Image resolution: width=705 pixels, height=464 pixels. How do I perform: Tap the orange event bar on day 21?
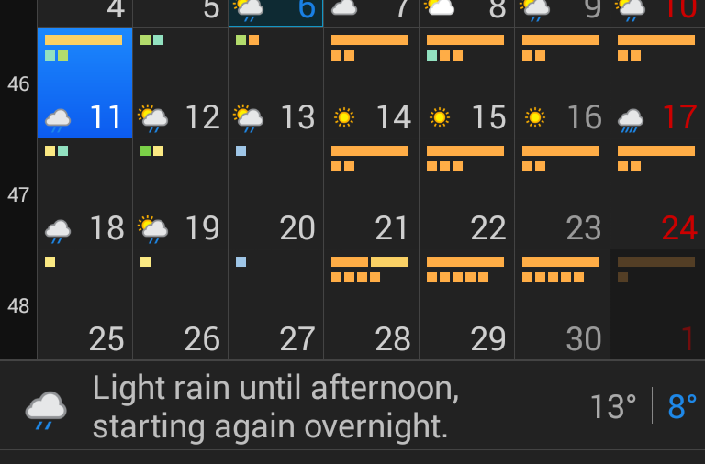pyautogui.click(x=370, y=150)
